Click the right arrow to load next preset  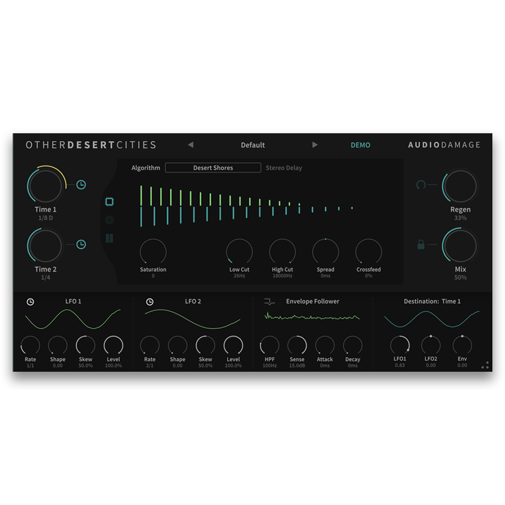click(x=315, y=145)
